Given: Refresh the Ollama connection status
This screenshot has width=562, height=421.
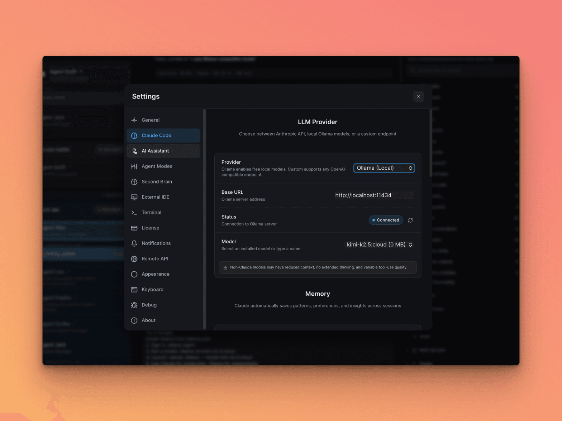Looking at the screenshot, I should pos(410,220).
